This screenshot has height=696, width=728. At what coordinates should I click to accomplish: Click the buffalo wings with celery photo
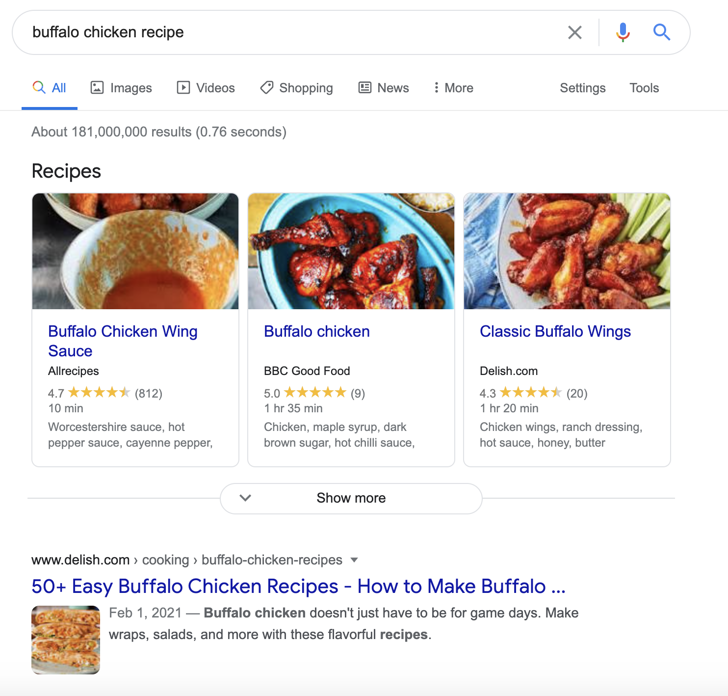pos(567,251)
